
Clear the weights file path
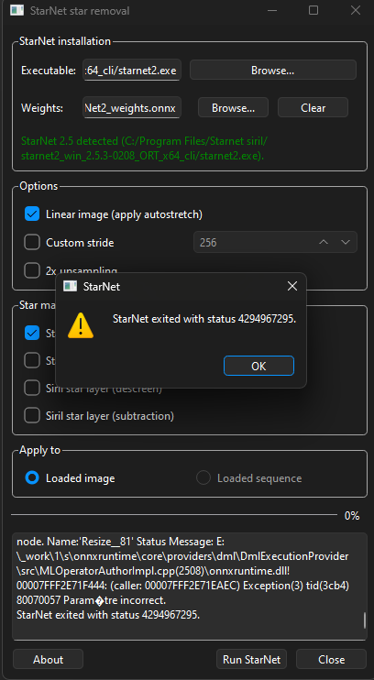(313, 107)
